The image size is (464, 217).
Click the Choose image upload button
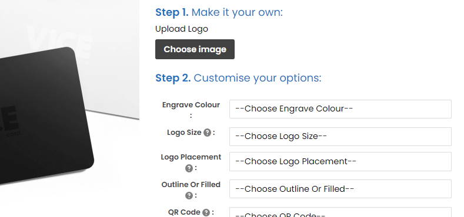coord(195,49)
